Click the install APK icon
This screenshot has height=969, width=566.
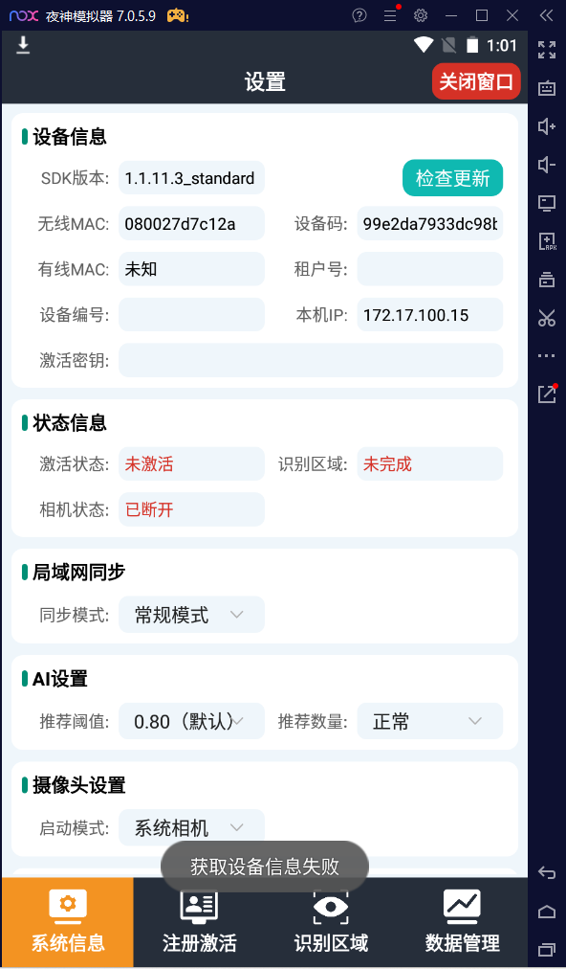pyautogui.click(x=546, y=241)
